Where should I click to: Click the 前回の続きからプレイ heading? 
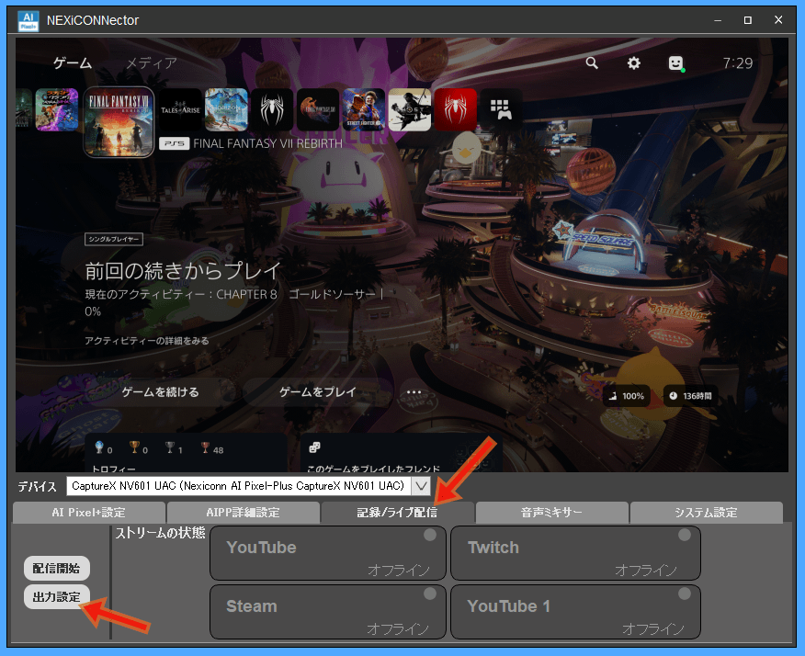coord(183,271)
